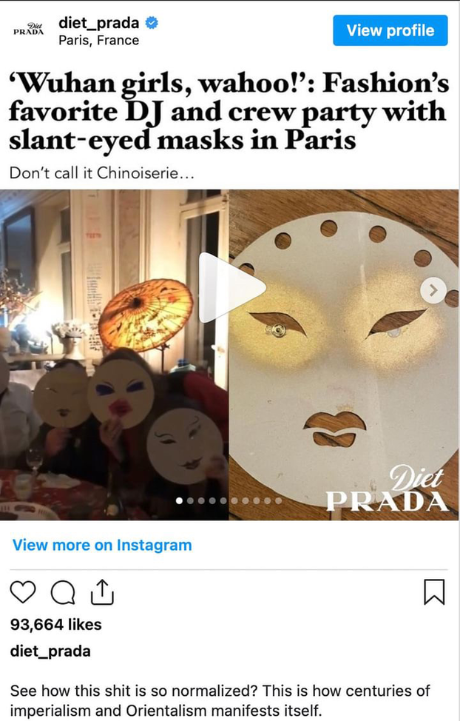460x721 pixels.
Task: Click the party photo with umbrella
Action: click(114, 355)
